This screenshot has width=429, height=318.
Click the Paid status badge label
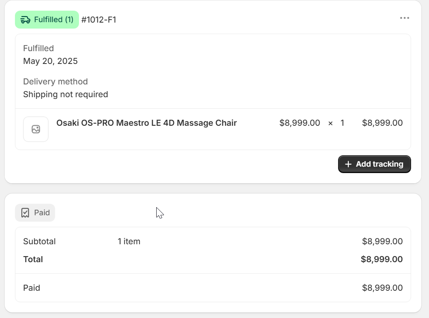coord(42,213)
